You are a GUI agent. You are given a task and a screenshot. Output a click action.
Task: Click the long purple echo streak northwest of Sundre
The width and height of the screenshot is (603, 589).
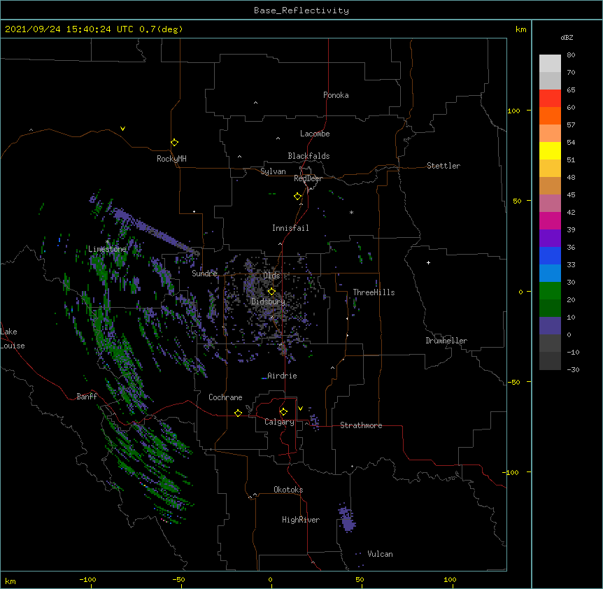156,231
